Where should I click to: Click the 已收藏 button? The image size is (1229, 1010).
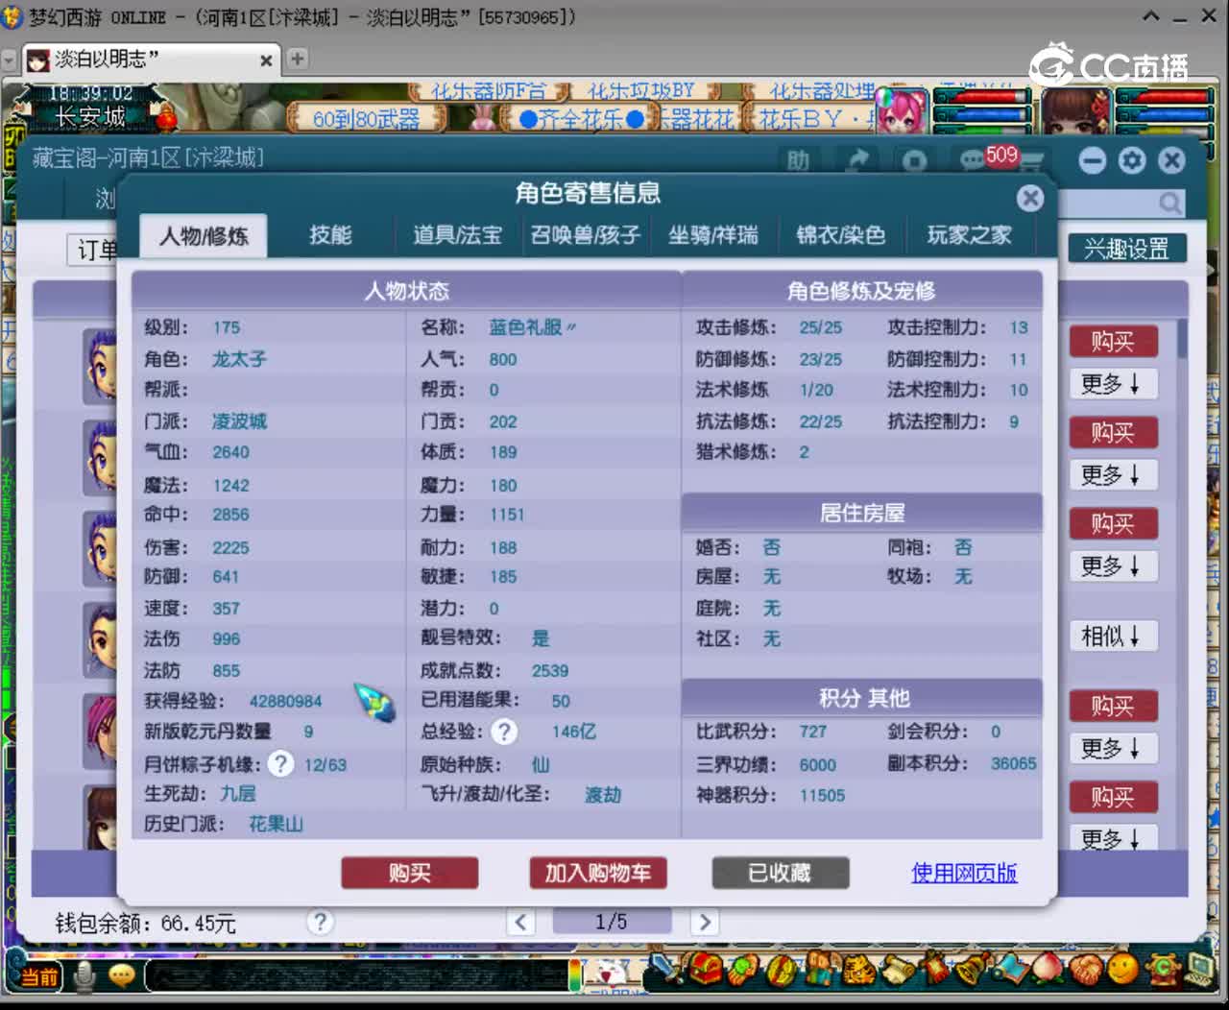pyautogui.click(x=780, y=873)
